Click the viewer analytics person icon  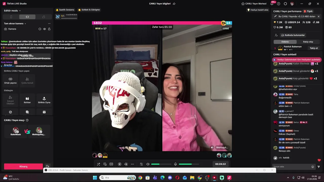coord(276,35)
